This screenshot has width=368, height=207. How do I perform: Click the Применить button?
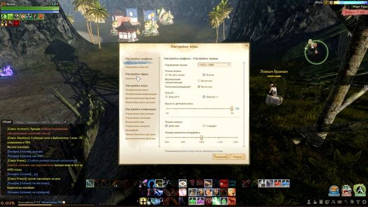pyautogui.click(x=220, y=157)
